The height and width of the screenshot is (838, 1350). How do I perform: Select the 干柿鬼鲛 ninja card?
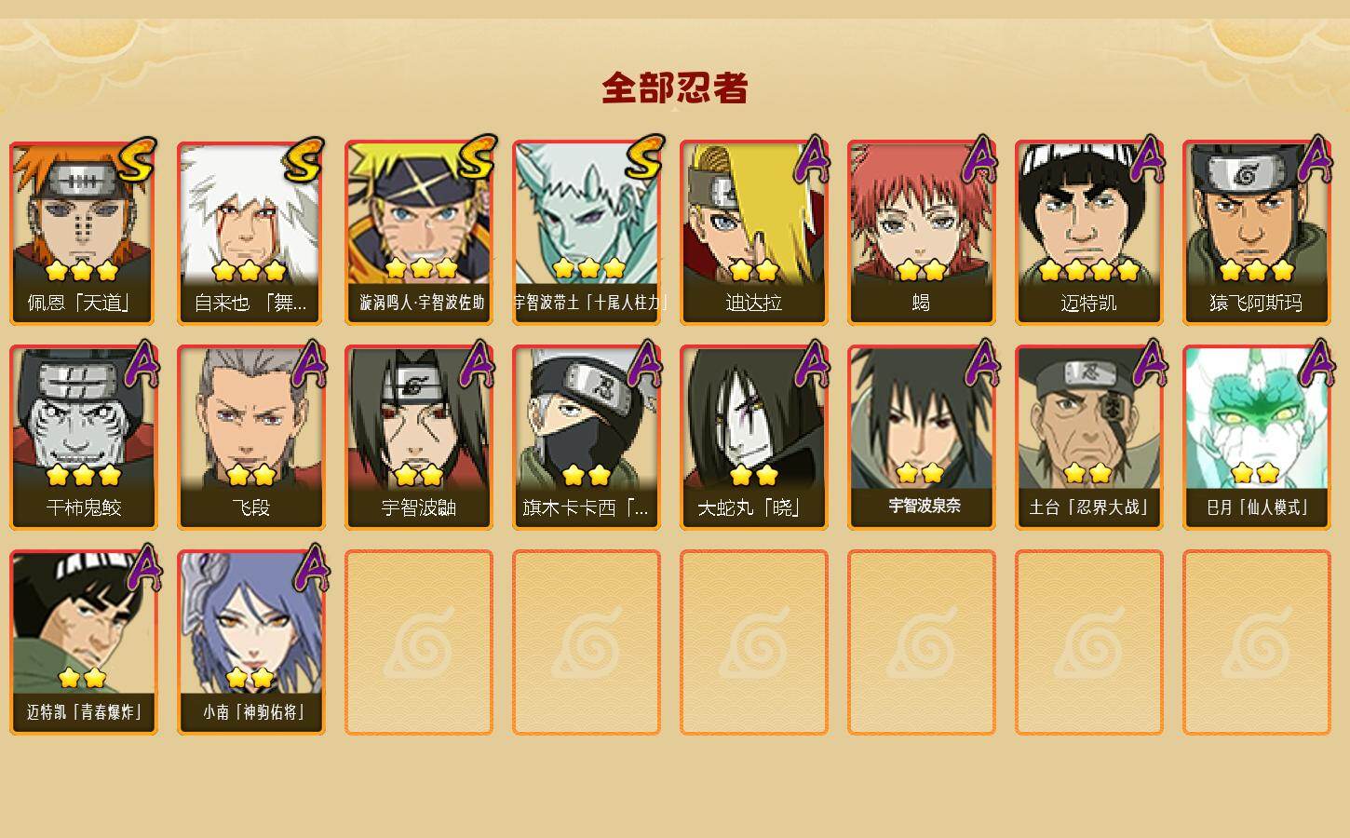click(84, 438)
